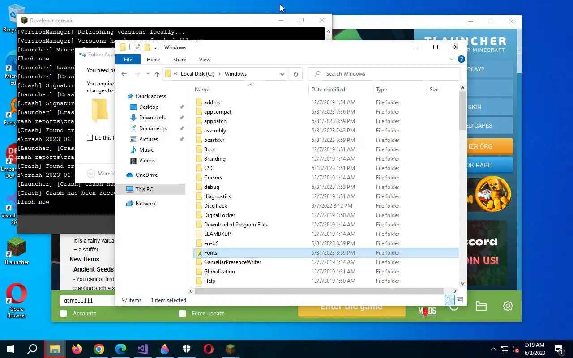This screenshot has width=573, height=358.
Task: Open Customize Quick Access Toolbar dropdown
Action: pos(155,47)
